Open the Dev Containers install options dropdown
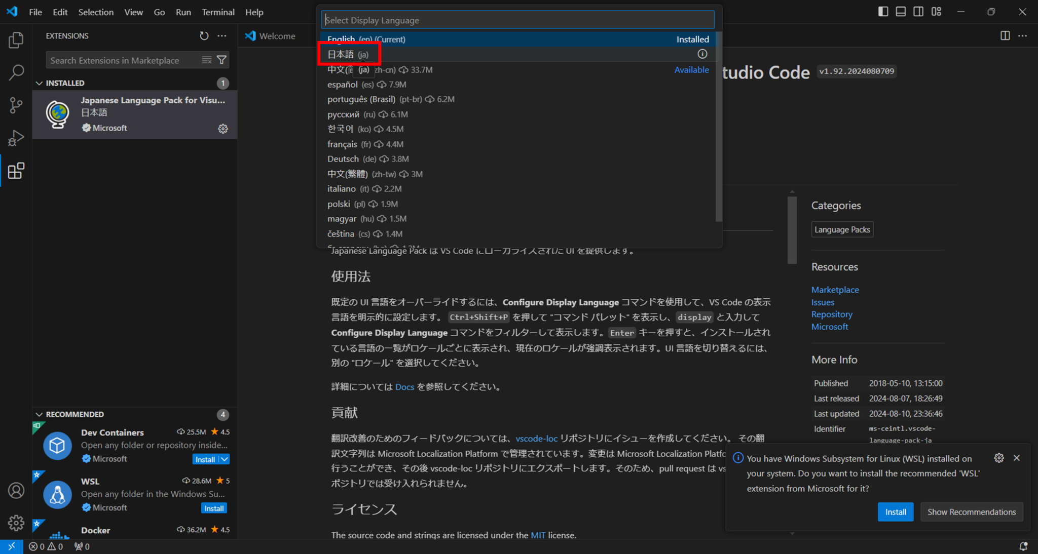This screenshot has width=1038, height=554. 225,459
